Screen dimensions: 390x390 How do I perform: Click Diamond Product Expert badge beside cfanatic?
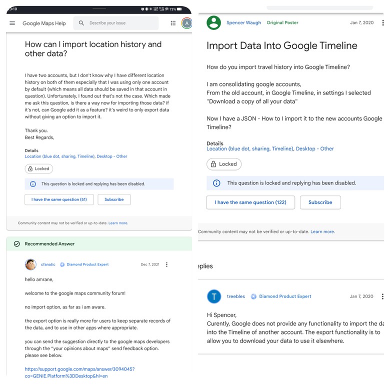click(x=84, y=264)
